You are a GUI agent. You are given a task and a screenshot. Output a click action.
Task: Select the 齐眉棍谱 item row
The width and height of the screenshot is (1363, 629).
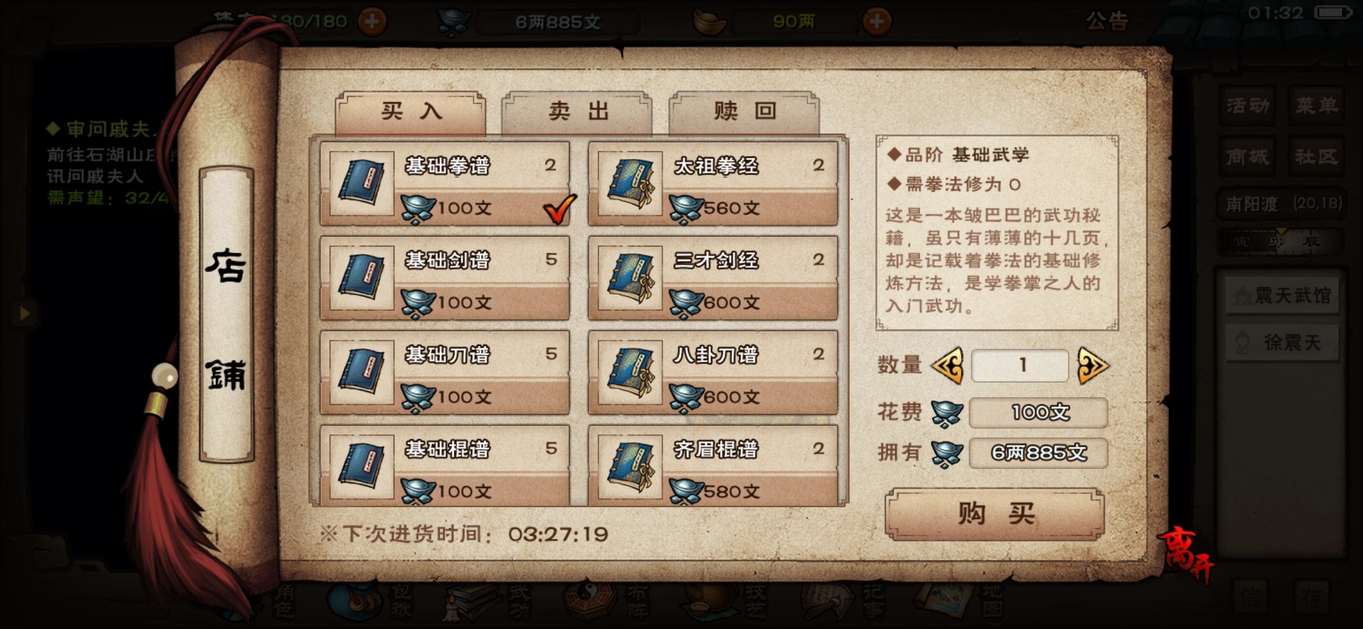(713, 465)
